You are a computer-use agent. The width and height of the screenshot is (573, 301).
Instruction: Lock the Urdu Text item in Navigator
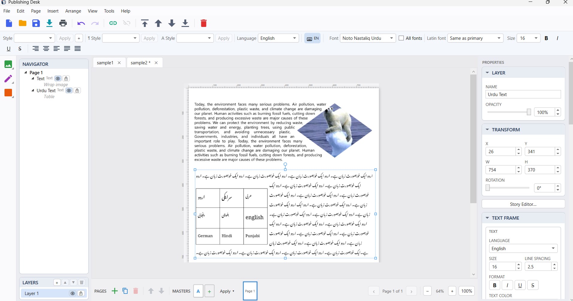pyautogui.click(x=77, y=90)
